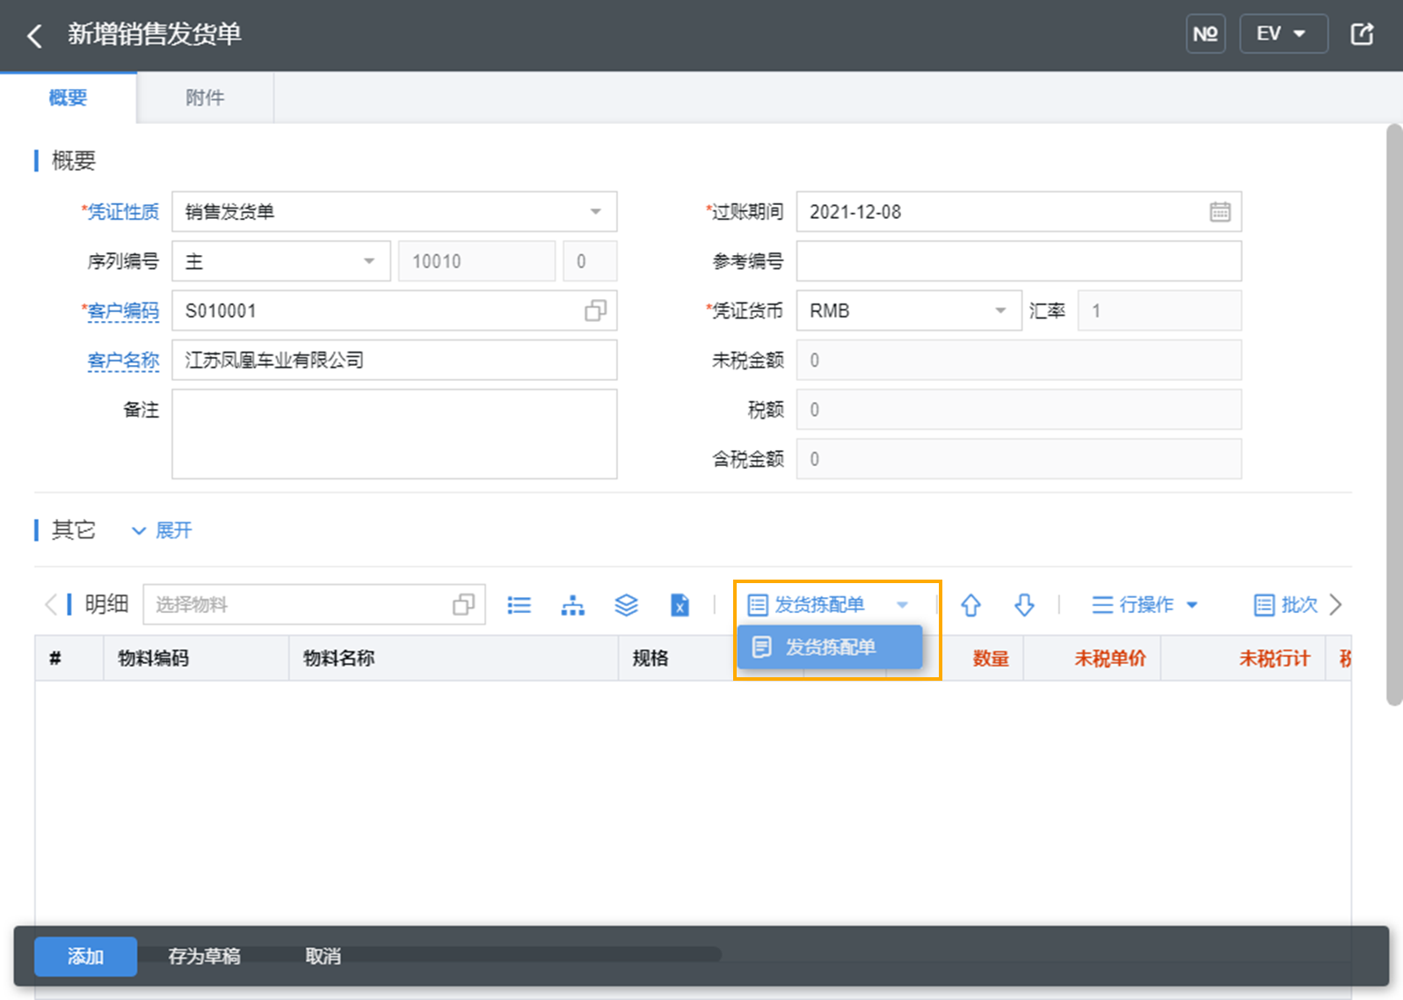The height and width of the screenshot is (1000, 1403).
Task: Click the hierarchy tree icon in detail toolbar
Action: coord(572,605)
